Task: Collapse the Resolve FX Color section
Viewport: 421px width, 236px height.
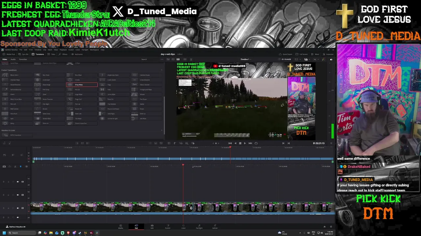Action: coord(161,130)
